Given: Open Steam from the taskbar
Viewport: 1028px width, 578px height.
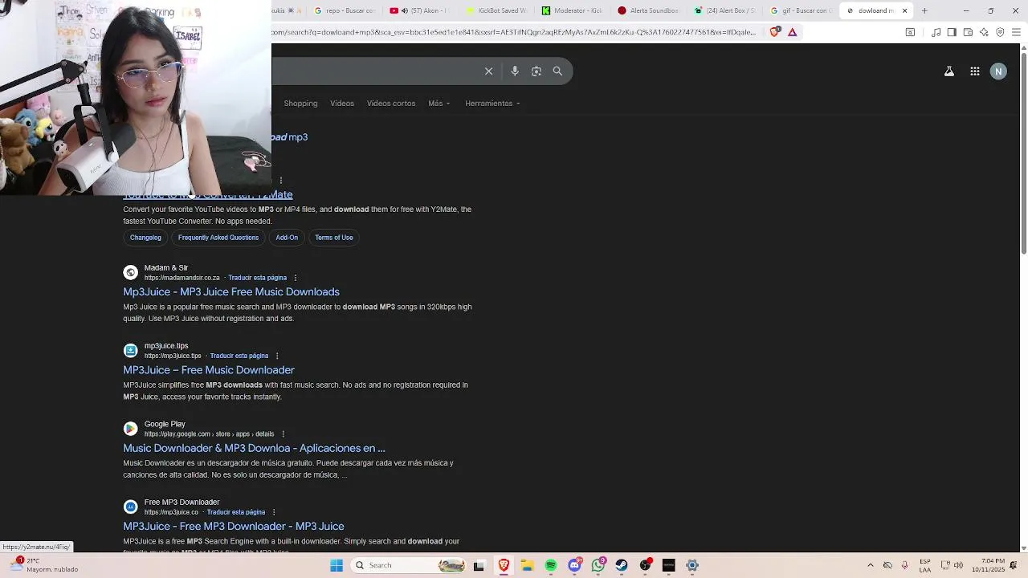Looking at the screenshot, I should (x=622, y=565).
